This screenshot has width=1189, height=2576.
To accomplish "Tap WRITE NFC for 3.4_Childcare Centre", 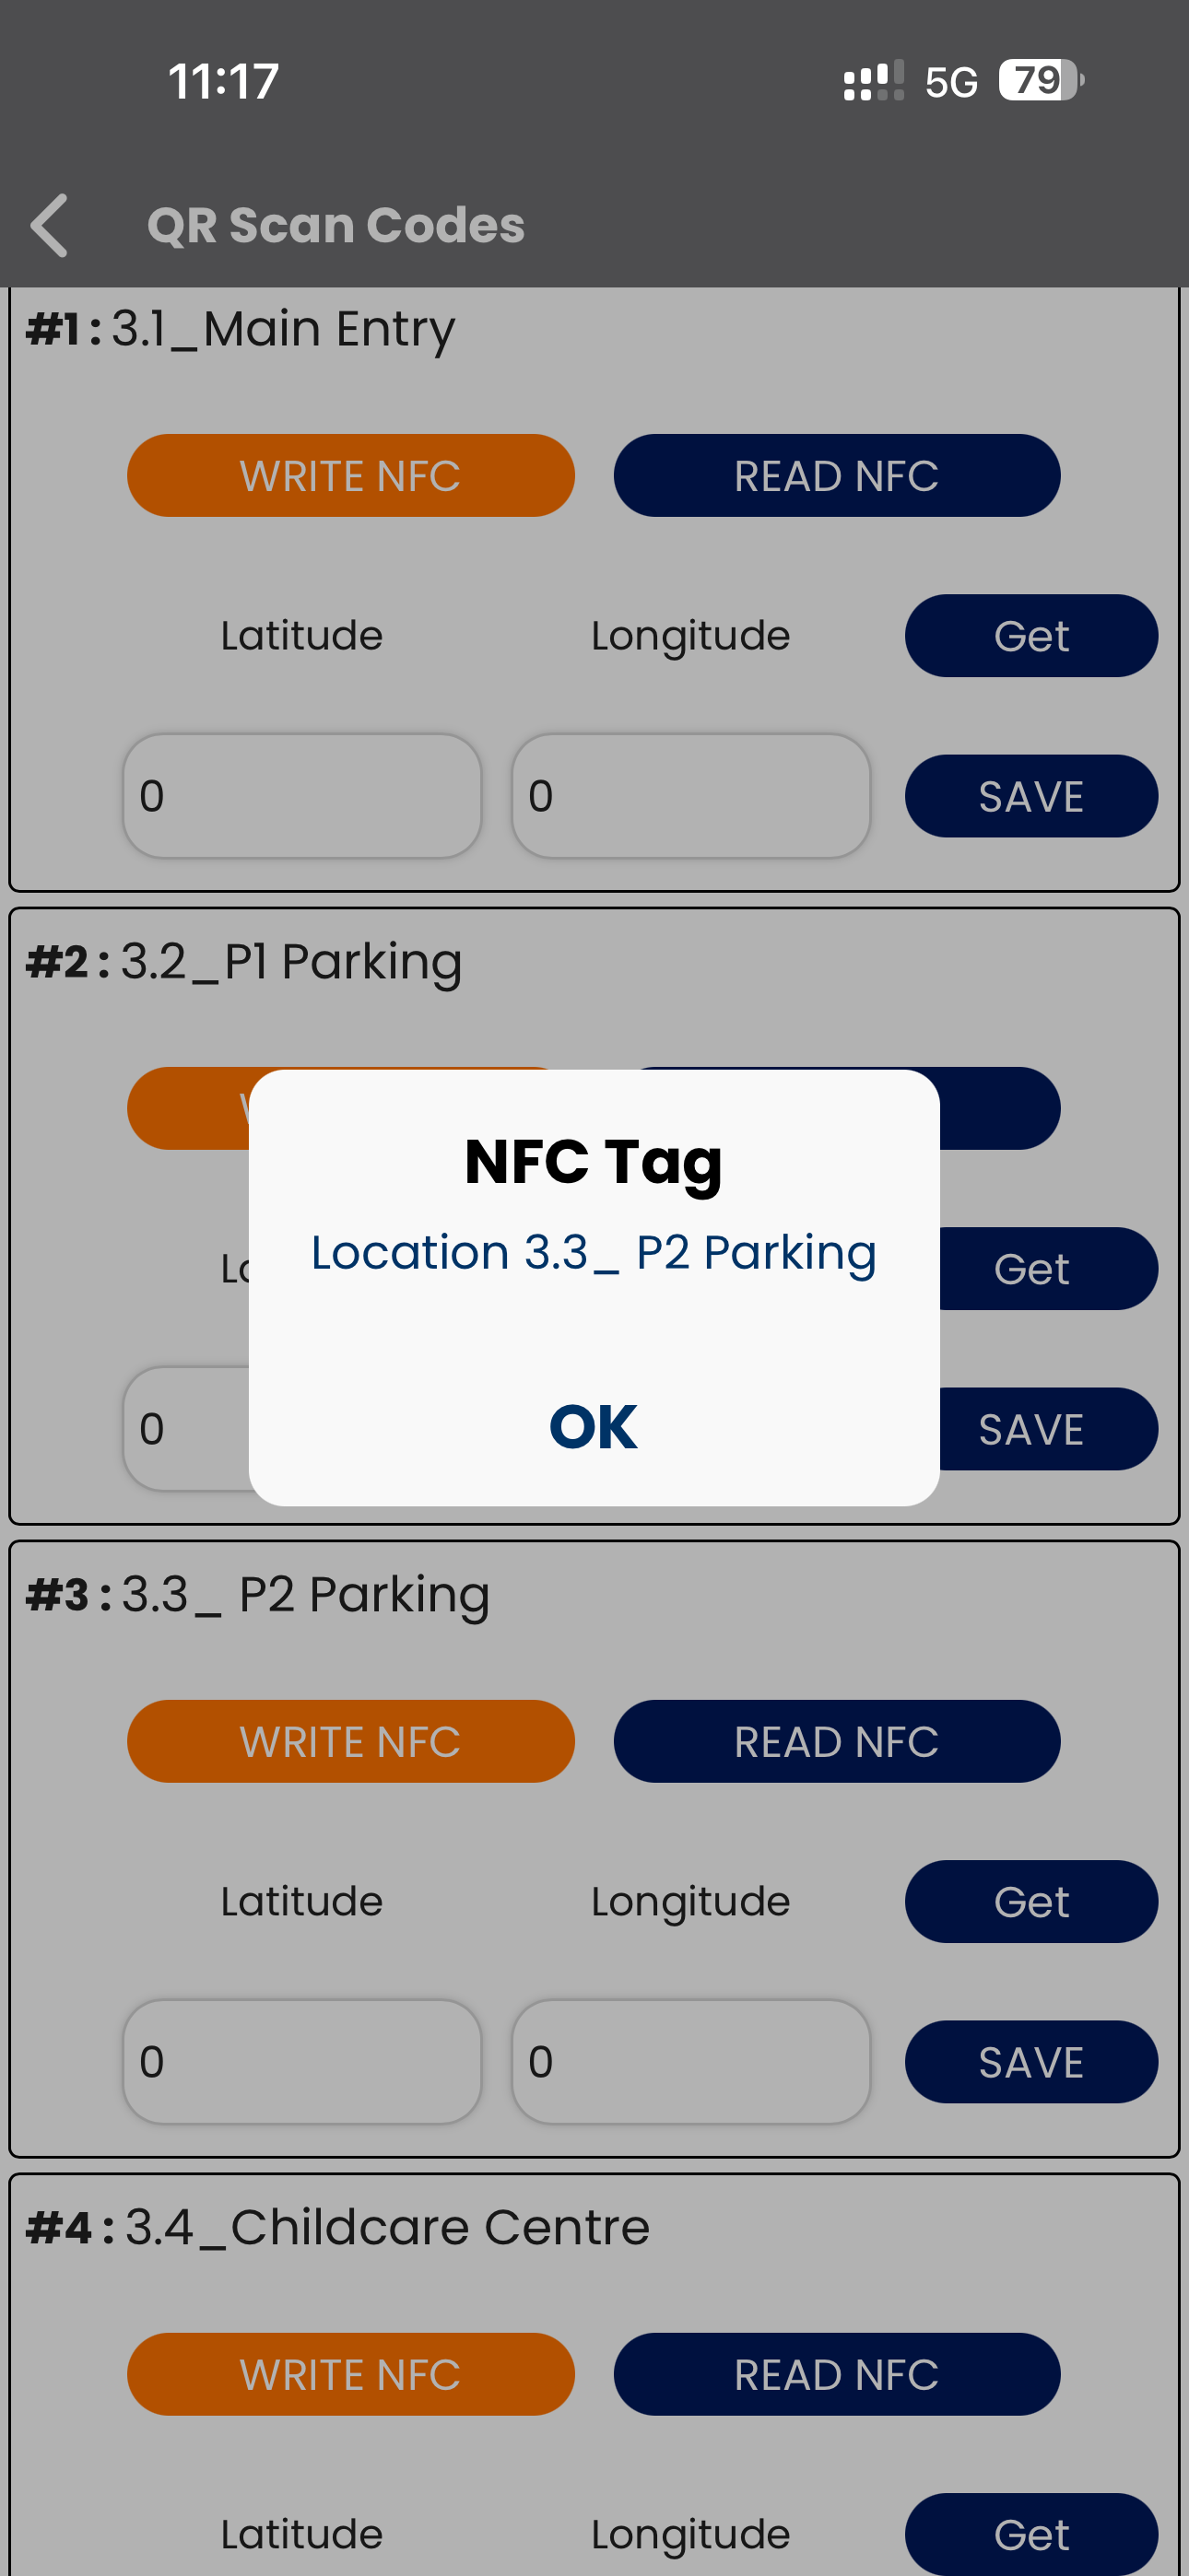I will (x=350, y=2375).
